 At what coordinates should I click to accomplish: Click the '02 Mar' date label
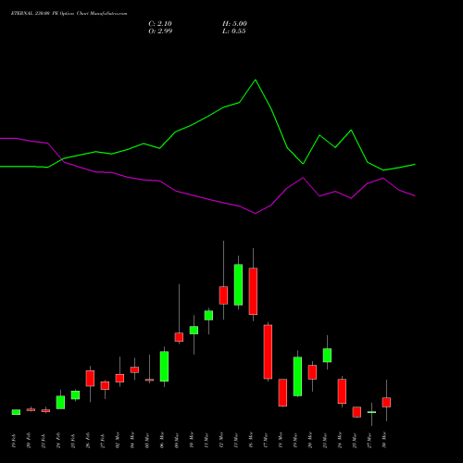(x=118, y=441)
